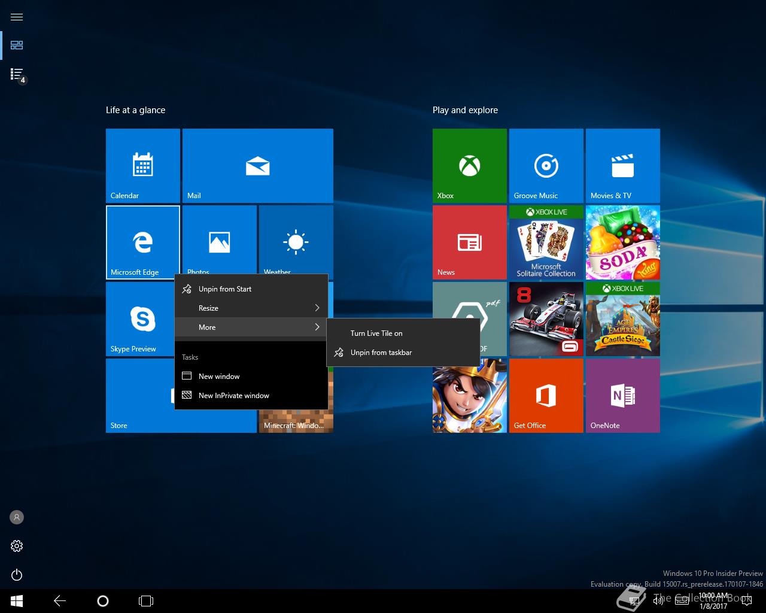This screenshot has height=613, width=766.
Task: Launch the OneNote tile
Action: tap(623, 396)
